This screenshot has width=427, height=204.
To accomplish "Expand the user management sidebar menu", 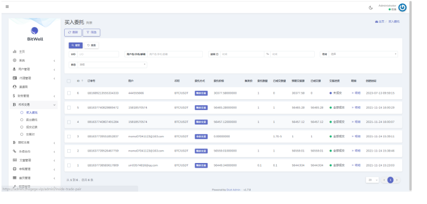I will pyautogui.click(x=34, y=69).
